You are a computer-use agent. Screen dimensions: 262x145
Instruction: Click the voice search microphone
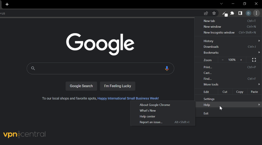click(167, 68)
